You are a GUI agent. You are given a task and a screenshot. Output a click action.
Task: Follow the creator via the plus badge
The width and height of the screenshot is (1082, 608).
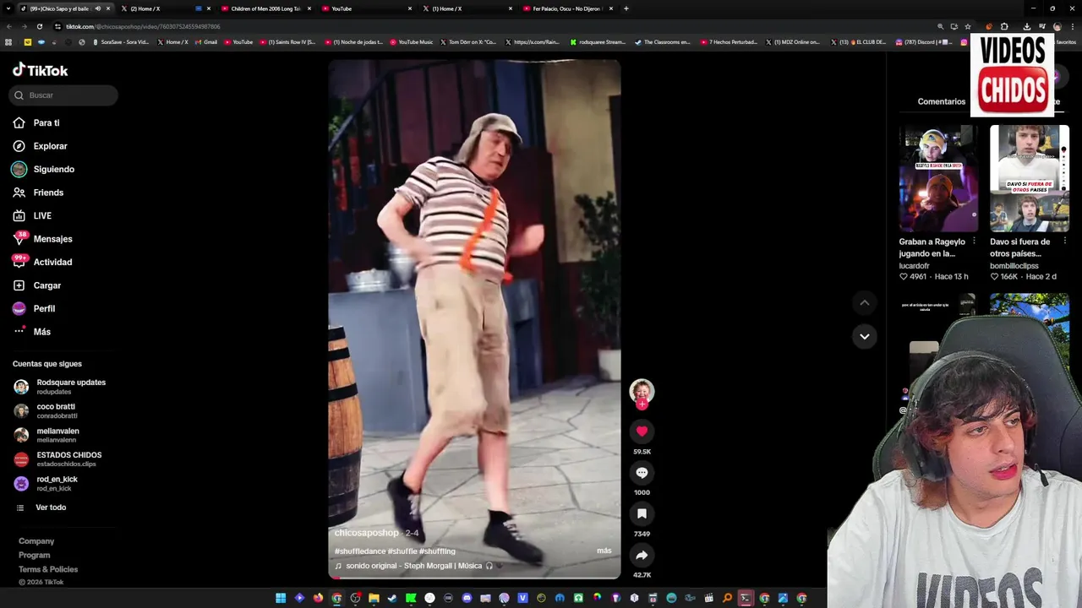click(x=642, y=404)
